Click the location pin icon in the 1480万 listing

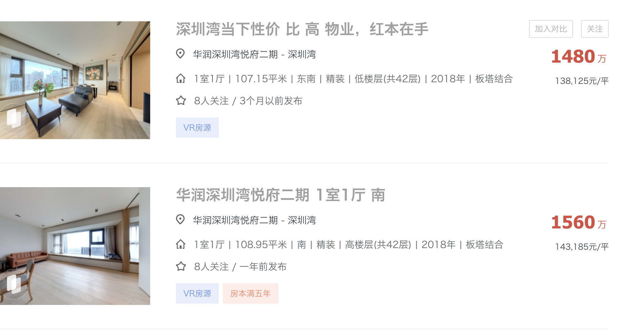tap(180, 54)
